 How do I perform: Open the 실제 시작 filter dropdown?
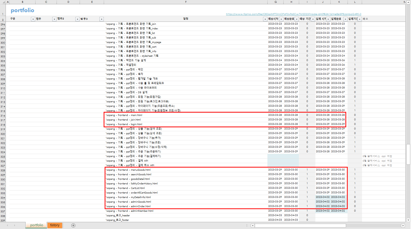pos(328,19)
